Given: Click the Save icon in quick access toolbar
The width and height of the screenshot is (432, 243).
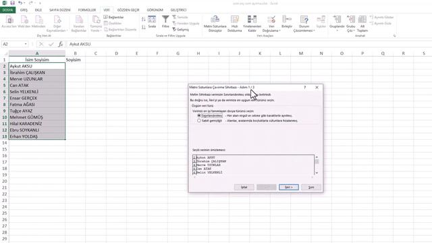Looking at the screenshot, I should (x=12, y=3).
